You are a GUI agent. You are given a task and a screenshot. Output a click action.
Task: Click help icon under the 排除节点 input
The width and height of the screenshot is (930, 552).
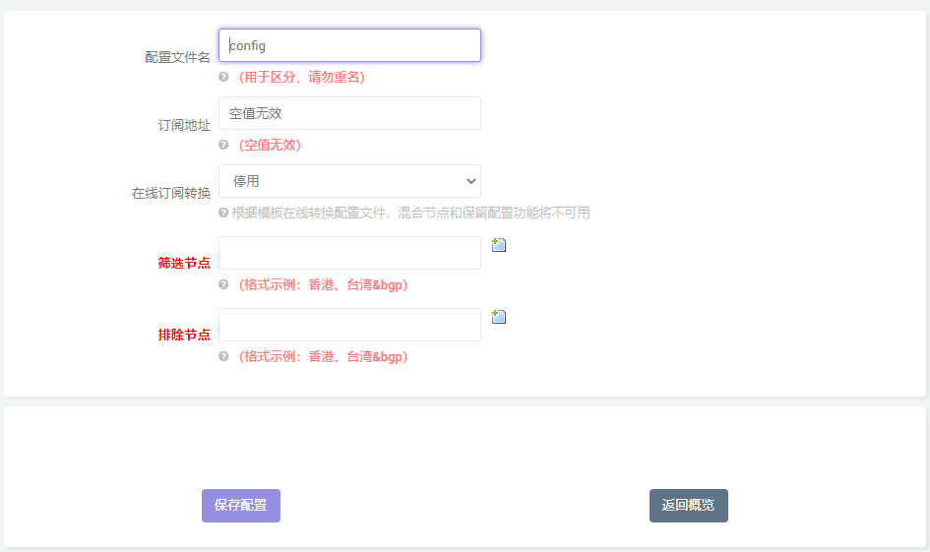[x=223, y=356]
